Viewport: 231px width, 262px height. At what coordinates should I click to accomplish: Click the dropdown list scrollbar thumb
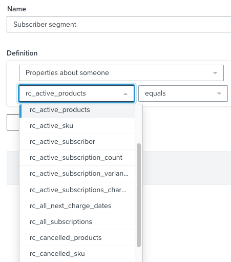coord(139,195)
